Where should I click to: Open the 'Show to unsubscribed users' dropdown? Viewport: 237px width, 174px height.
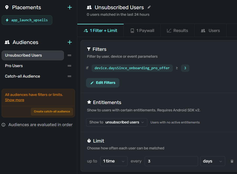(x=117, y=122)
